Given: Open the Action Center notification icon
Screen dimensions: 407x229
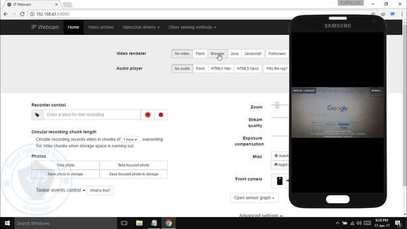Looking at the screenshot, I should tap(398, 223).
